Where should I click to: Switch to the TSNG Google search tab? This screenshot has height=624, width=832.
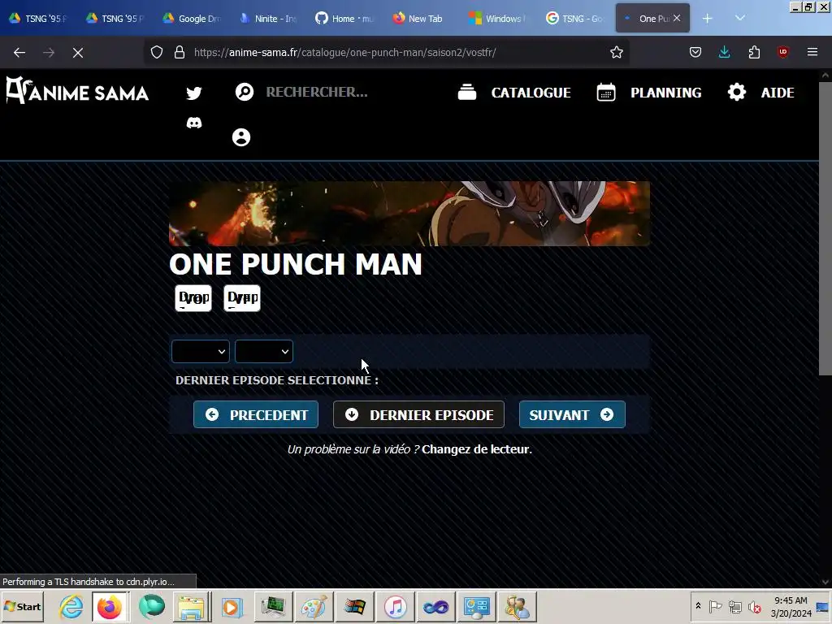[x=574, y=19]
